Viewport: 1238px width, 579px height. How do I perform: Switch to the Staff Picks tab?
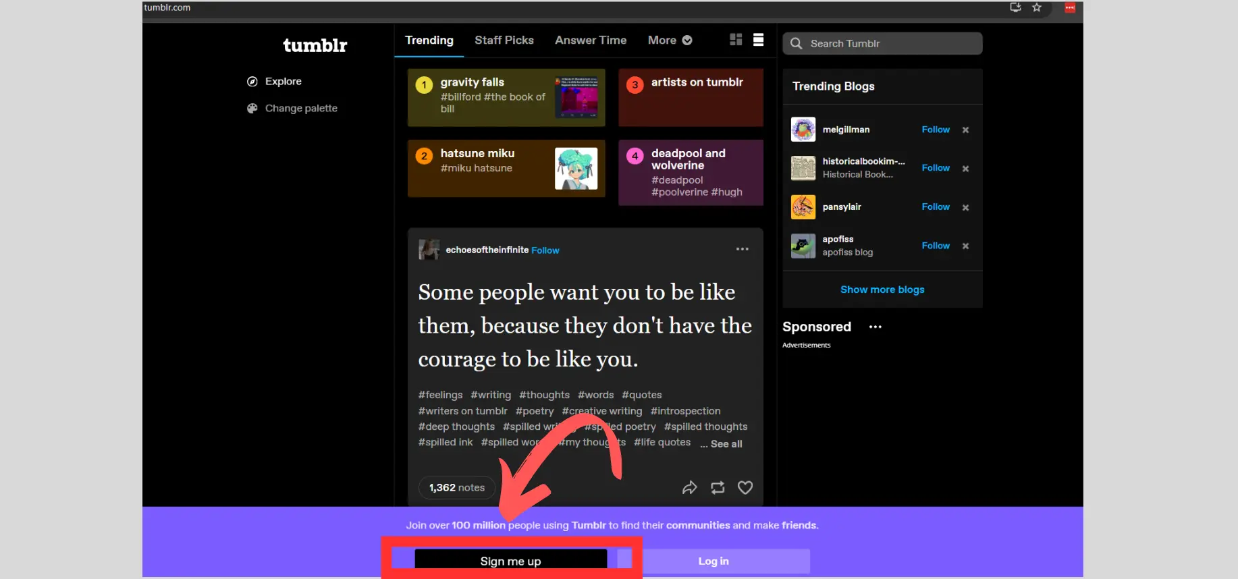(x=504, y=40)
